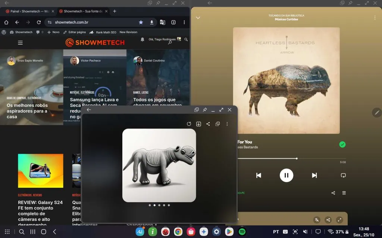382x238 pixels.
Task: Open the Showmetech hamburger menu
Action: pos(20,42)
